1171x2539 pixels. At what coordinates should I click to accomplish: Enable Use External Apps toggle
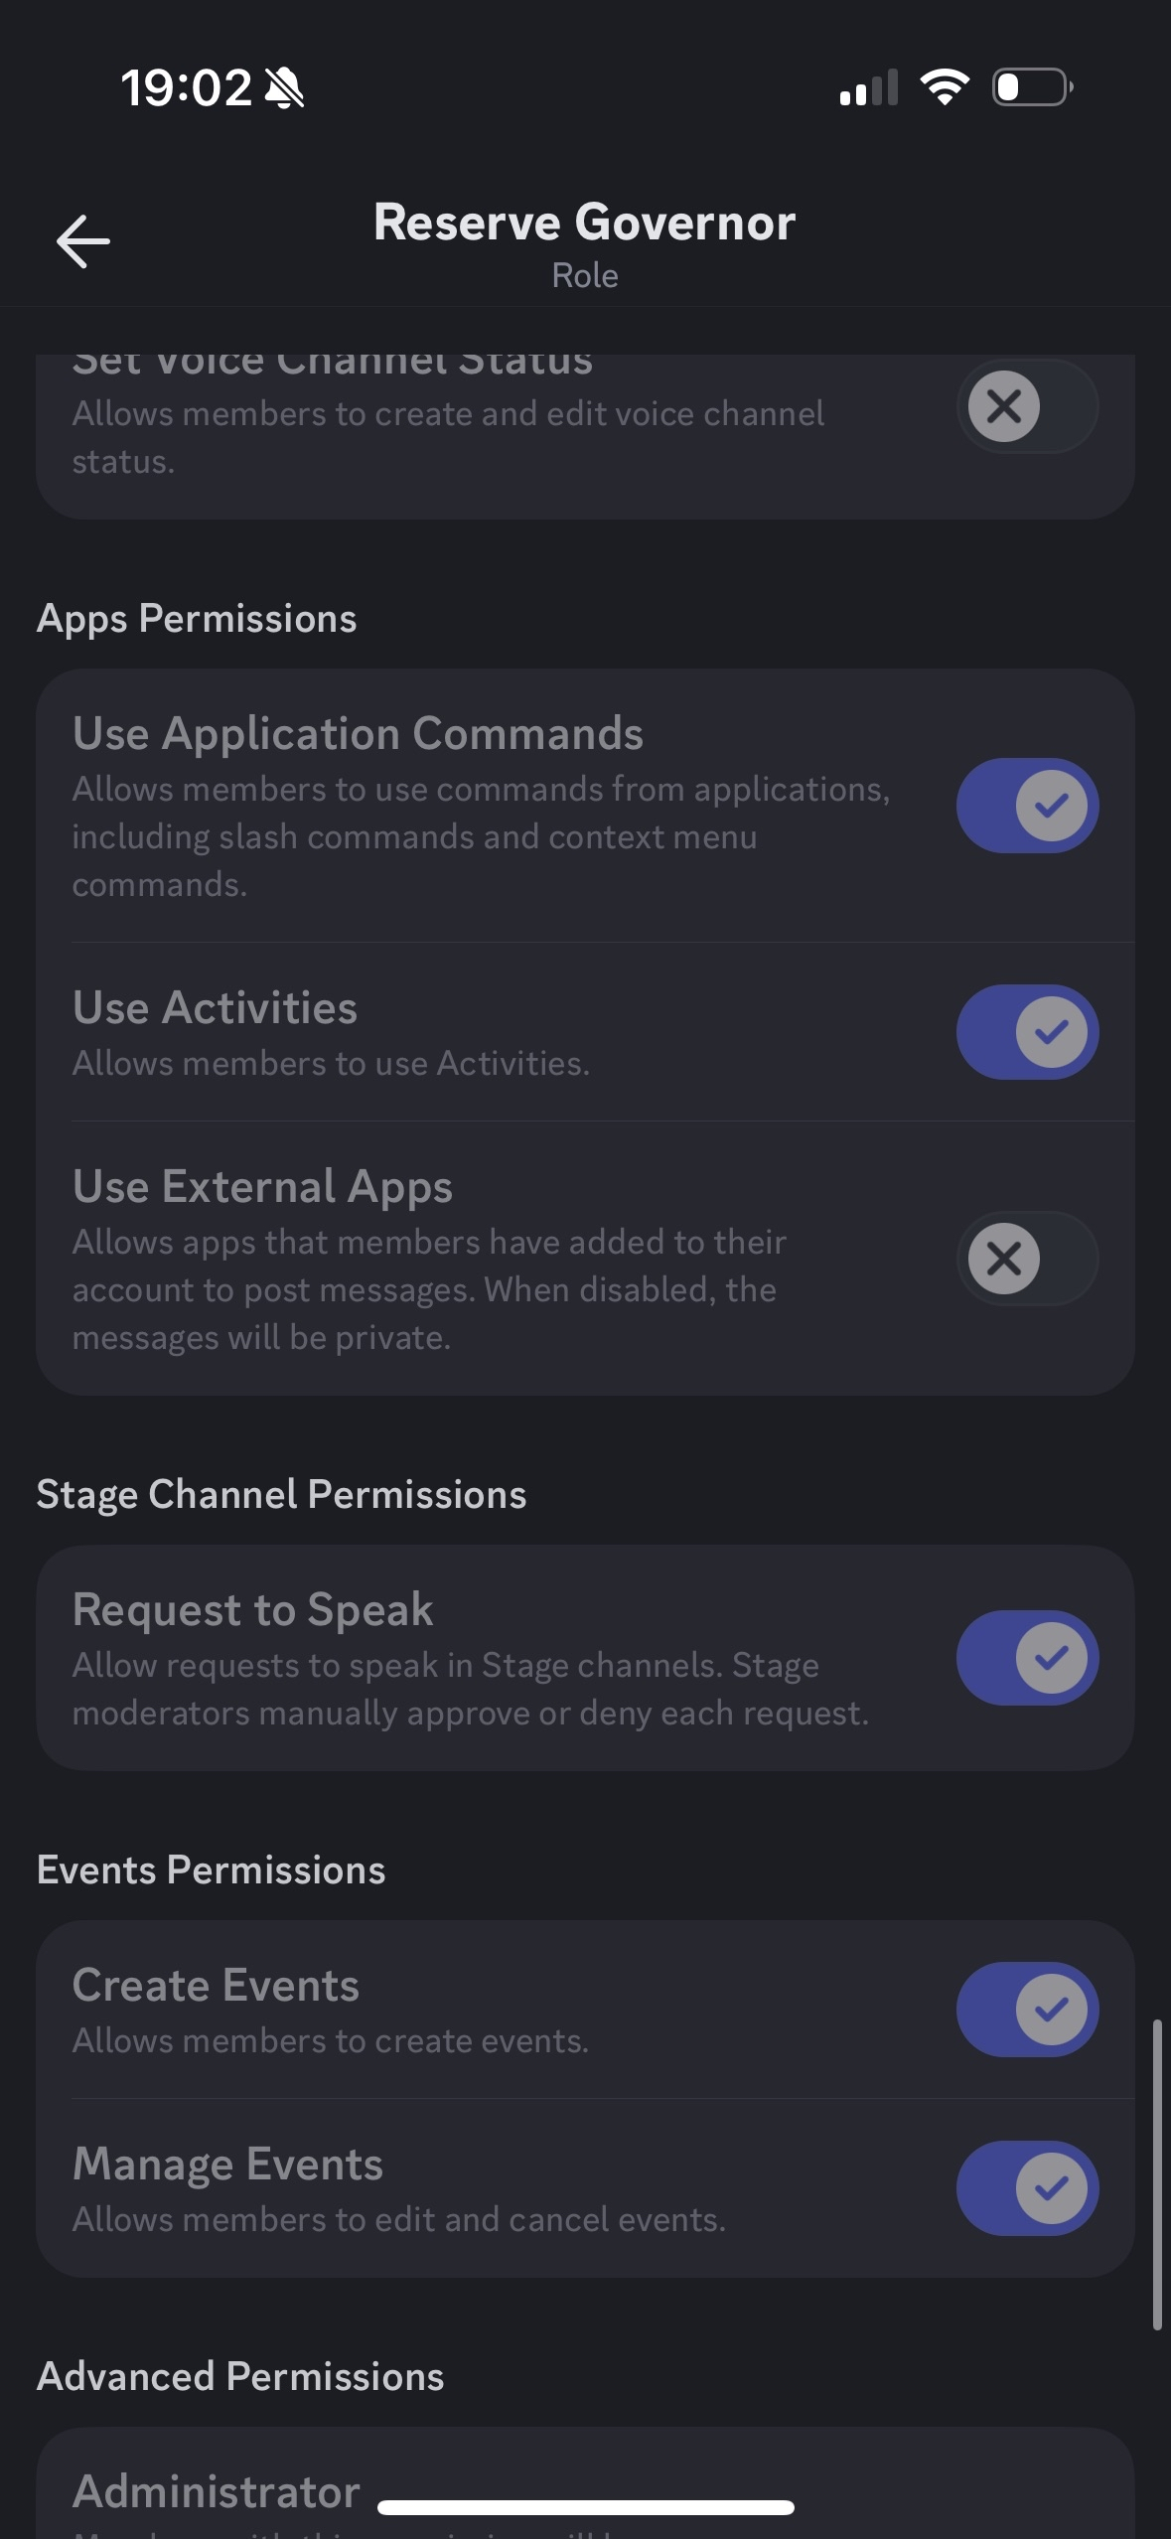pos(1027,1259)
